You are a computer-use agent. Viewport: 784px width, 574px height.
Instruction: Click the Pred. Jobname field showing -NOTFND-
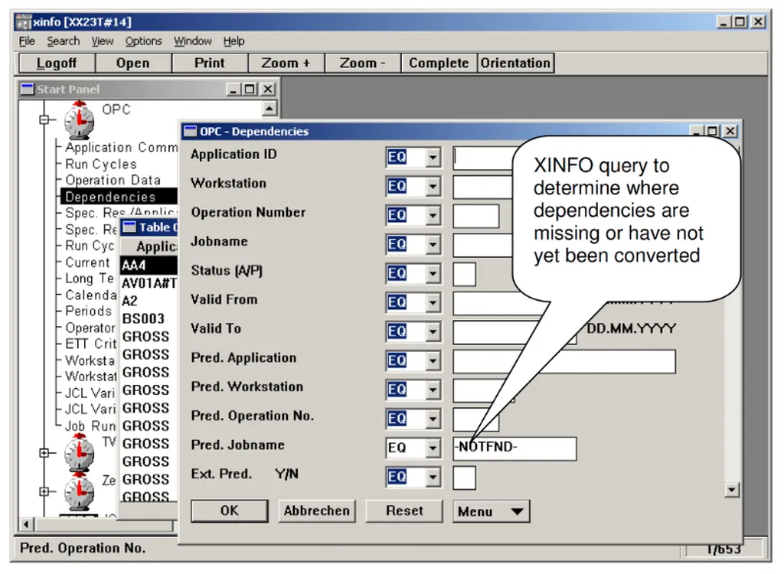point(513,448)
